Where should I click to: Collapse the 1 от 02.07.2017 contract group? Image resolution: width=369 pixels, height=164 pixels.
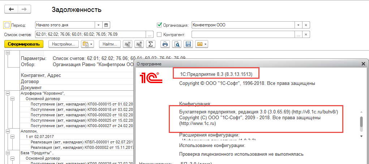(13, 137)
